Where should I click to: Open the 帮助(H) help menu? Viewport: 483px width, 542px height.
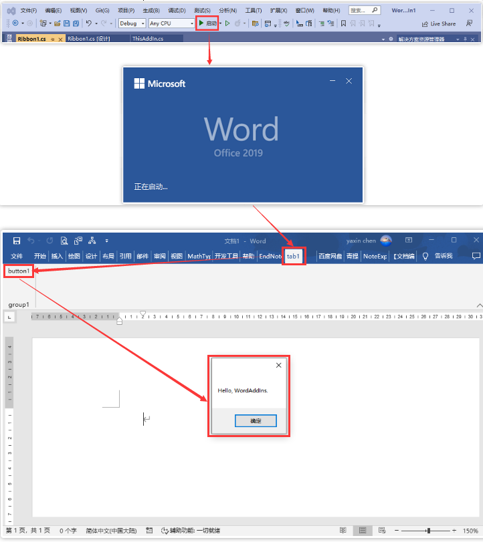point(331,11)
